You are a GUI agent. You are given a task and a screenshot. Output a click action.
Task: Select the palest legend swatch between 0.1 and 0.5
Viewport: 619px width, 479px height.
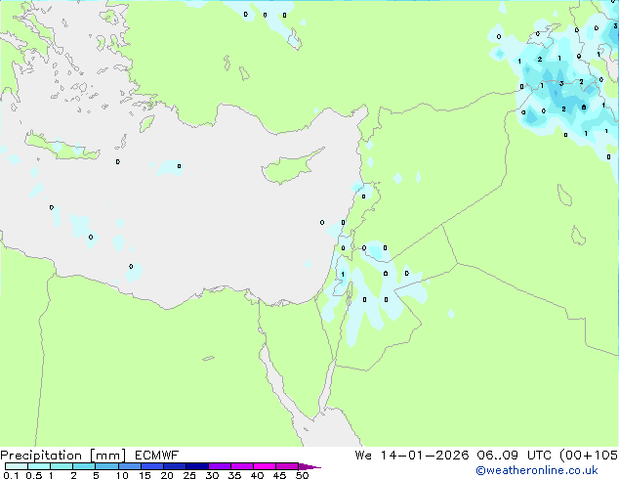(17, 466)
